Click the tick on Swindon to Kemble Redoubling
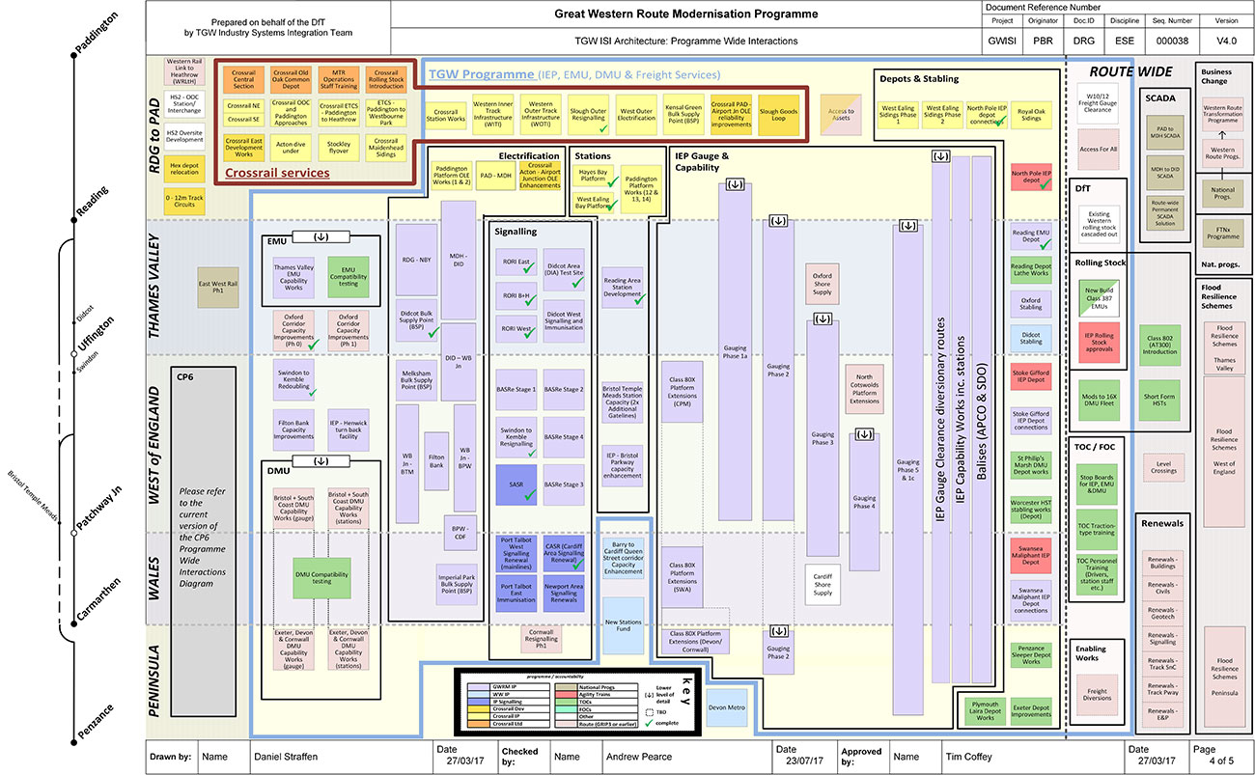The height and width of the screenshot is (775, 1255). click(313, 393)
